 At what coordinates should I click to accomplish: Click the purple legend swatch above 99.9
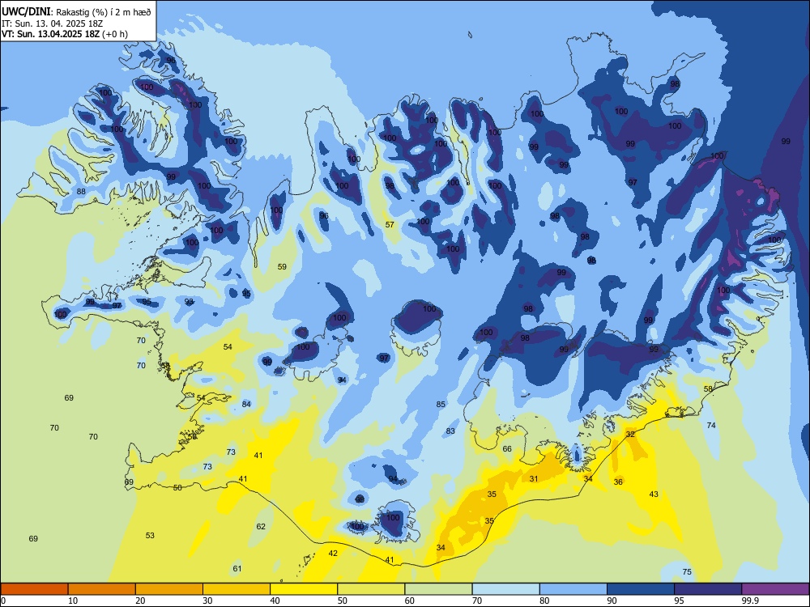775,589
